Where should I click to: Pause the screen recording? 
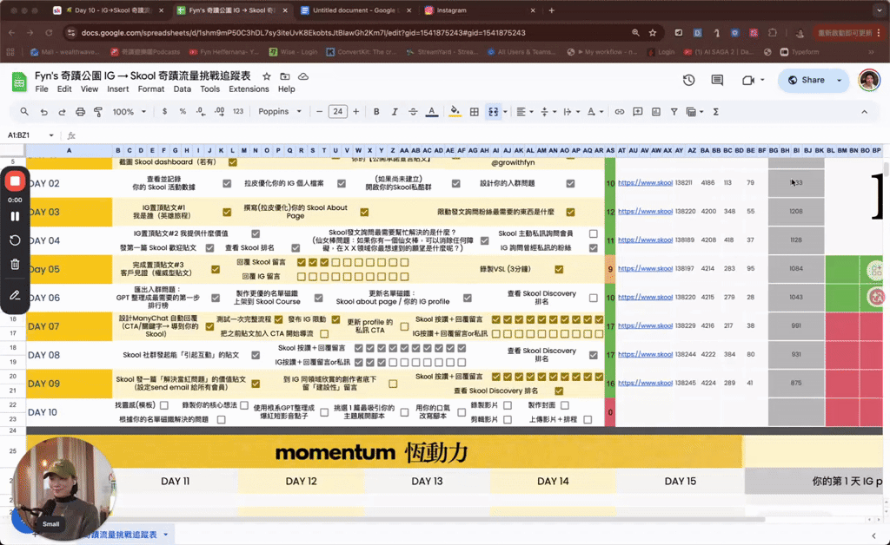(x=15, y=216)
